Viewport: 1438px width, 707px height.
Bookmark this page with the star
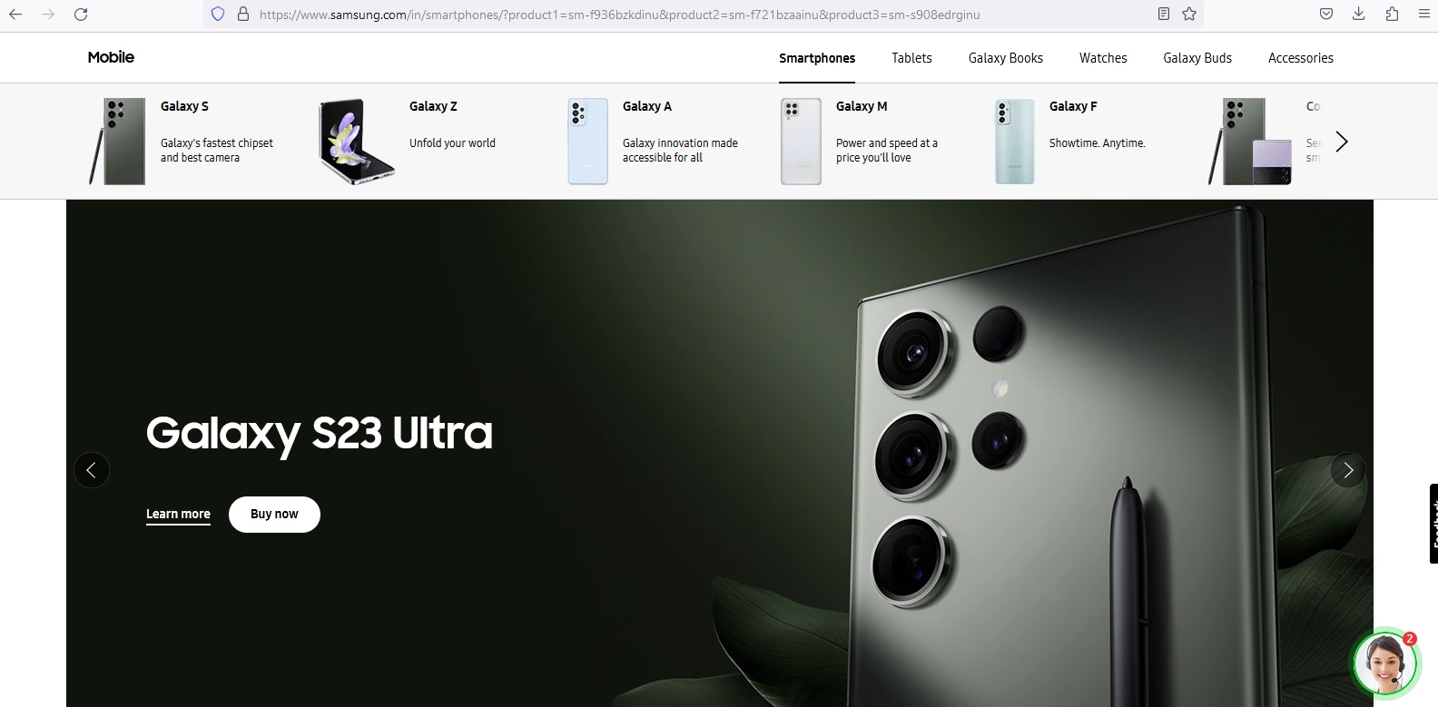tap(1189, 14)
